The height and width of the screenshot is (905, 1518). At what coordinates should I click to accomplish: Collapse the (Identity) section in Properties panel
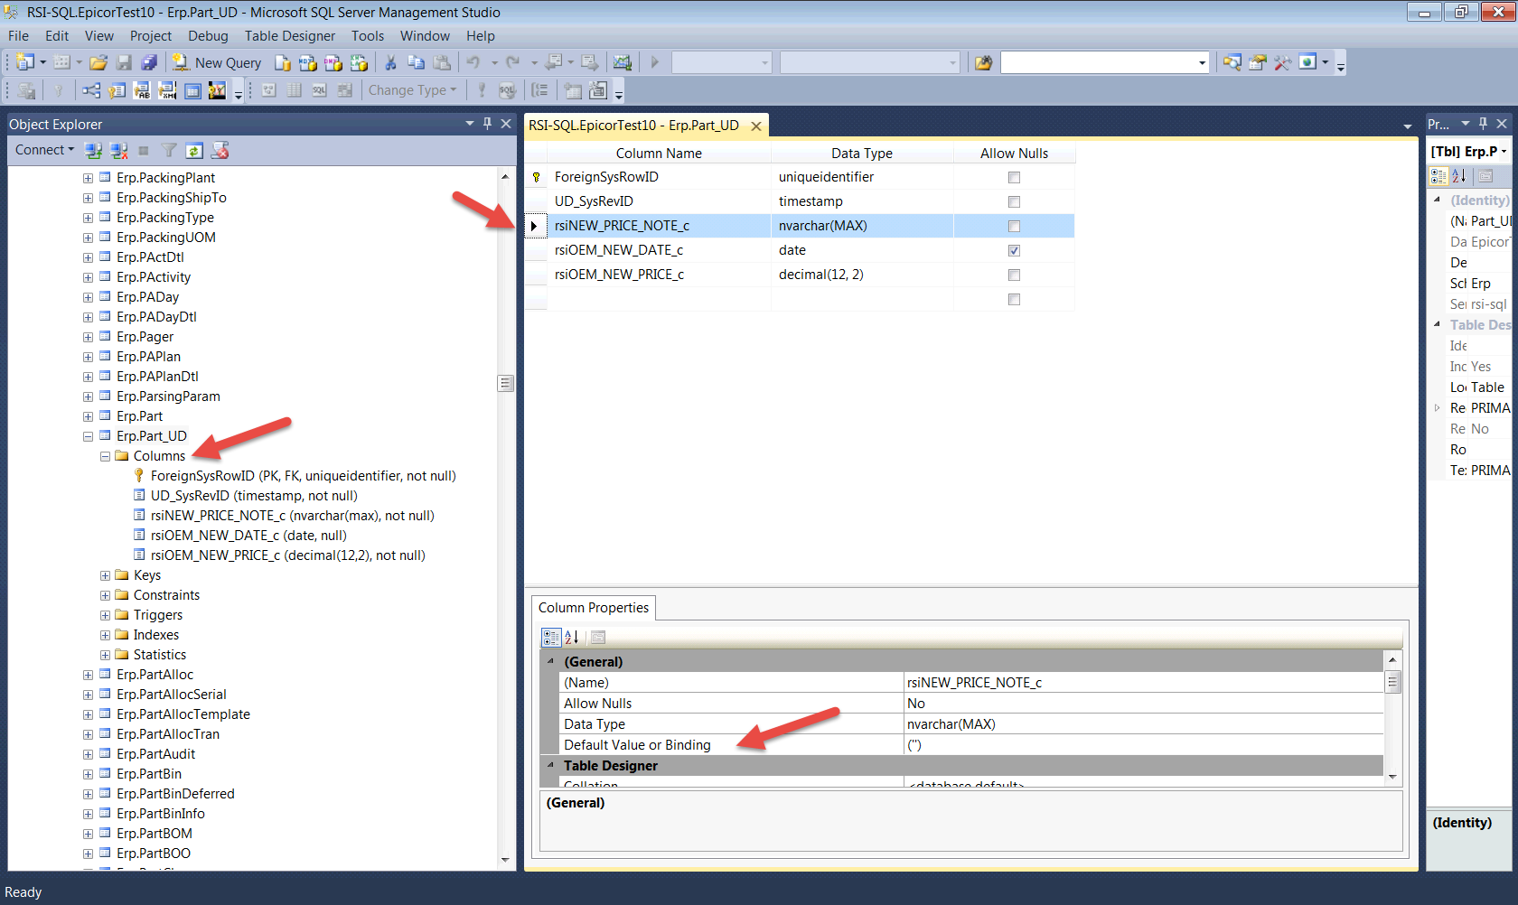point(1437,201)
